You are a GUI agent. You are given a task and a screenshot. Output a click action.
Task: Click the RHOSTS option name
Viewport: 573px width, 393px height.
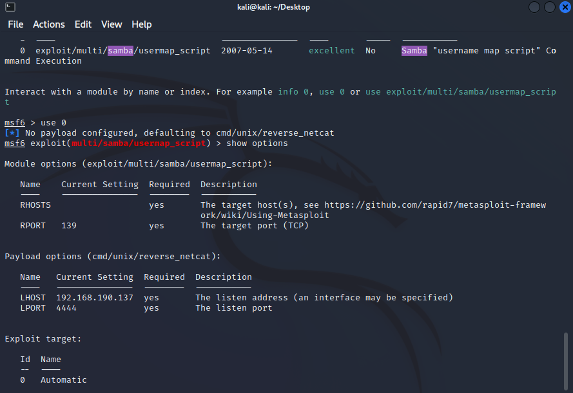pos(35,205)
